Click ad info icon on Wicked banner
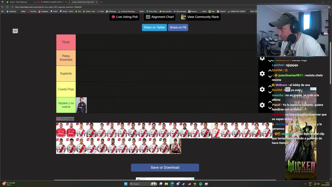332x187 pixels. point(312,89)
